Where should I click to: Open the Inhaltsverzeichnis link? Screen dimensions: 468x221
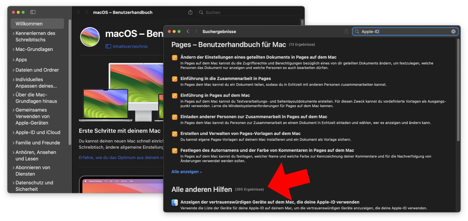coord(130,46)
